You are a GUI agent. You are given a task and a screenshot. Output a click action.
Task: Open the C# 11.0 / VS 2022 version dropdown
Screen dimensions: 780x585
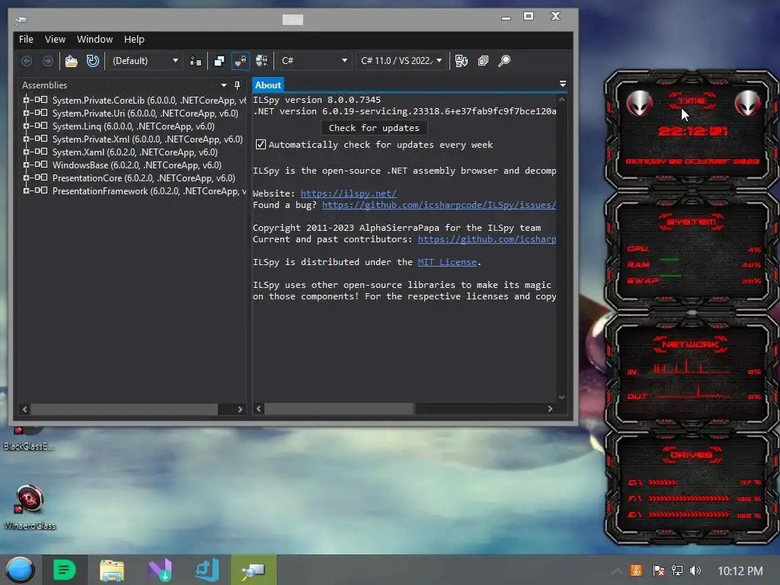point(401,61)
